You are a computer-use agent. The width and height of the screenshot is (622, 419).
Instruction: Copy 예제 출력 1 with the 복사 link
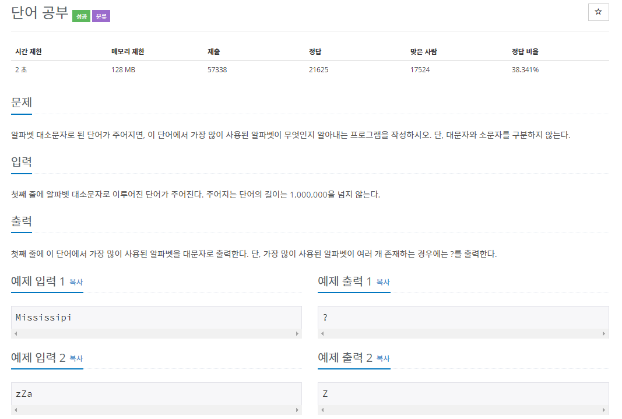point(383,282)
